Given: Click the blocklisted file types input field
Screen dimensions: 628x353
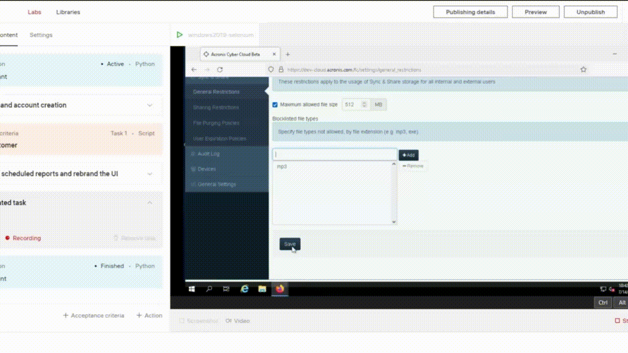Looking at the screenshot, I should [x=334, y=154].
